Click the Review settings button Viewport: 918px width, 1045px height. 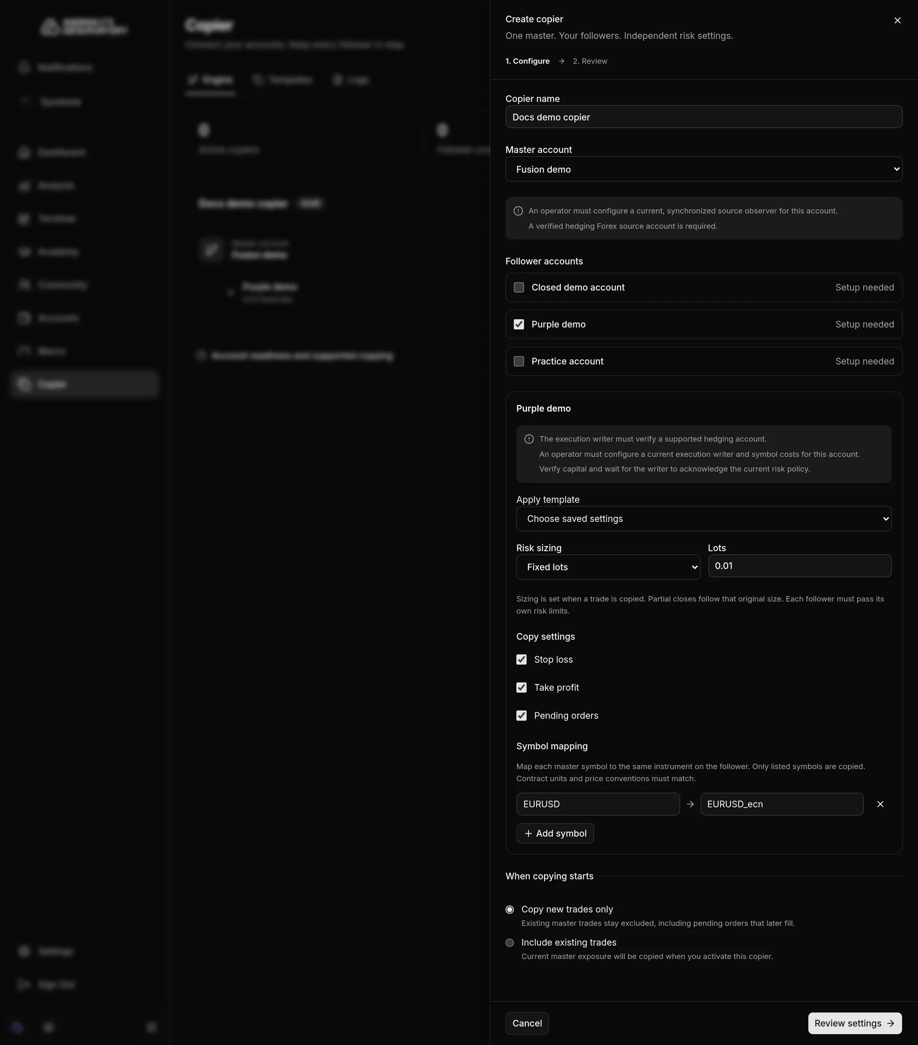(x=854, y=1023)
